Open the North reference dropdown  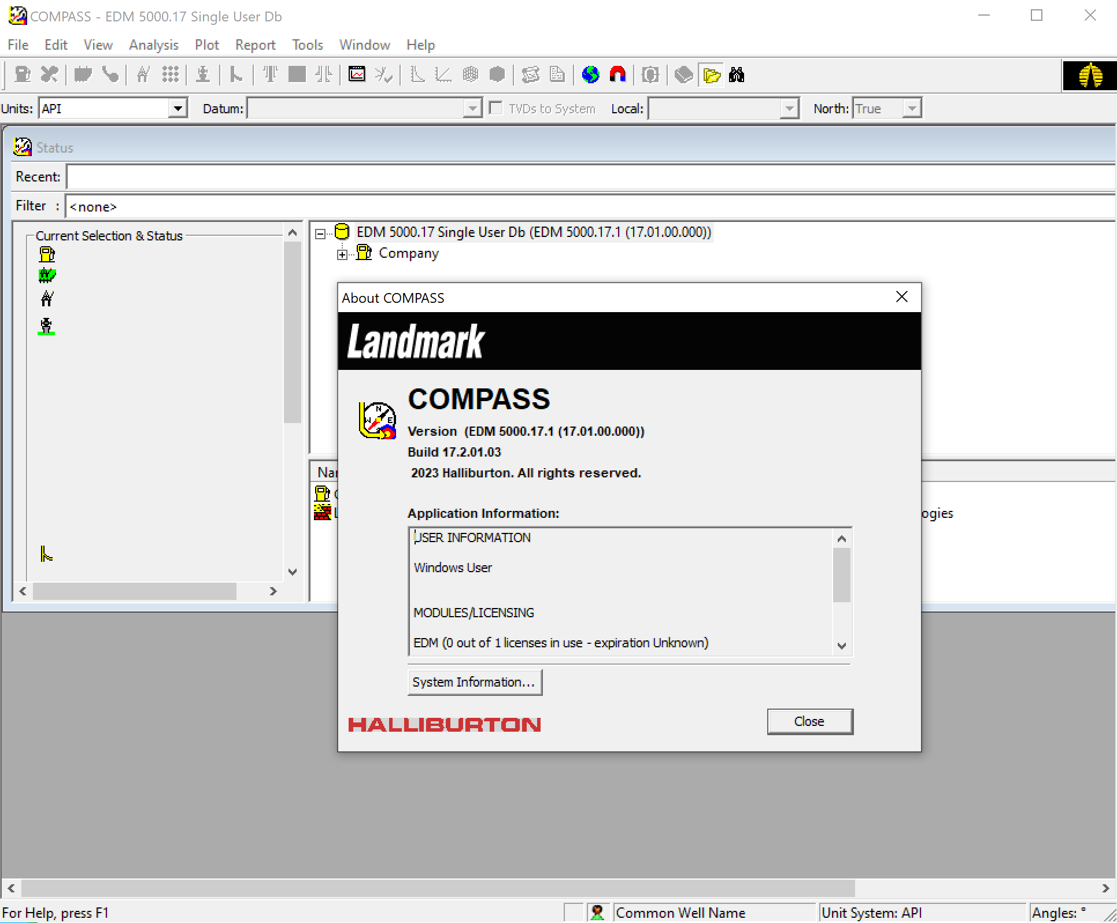pyautogui.click(x=912, y=108)
